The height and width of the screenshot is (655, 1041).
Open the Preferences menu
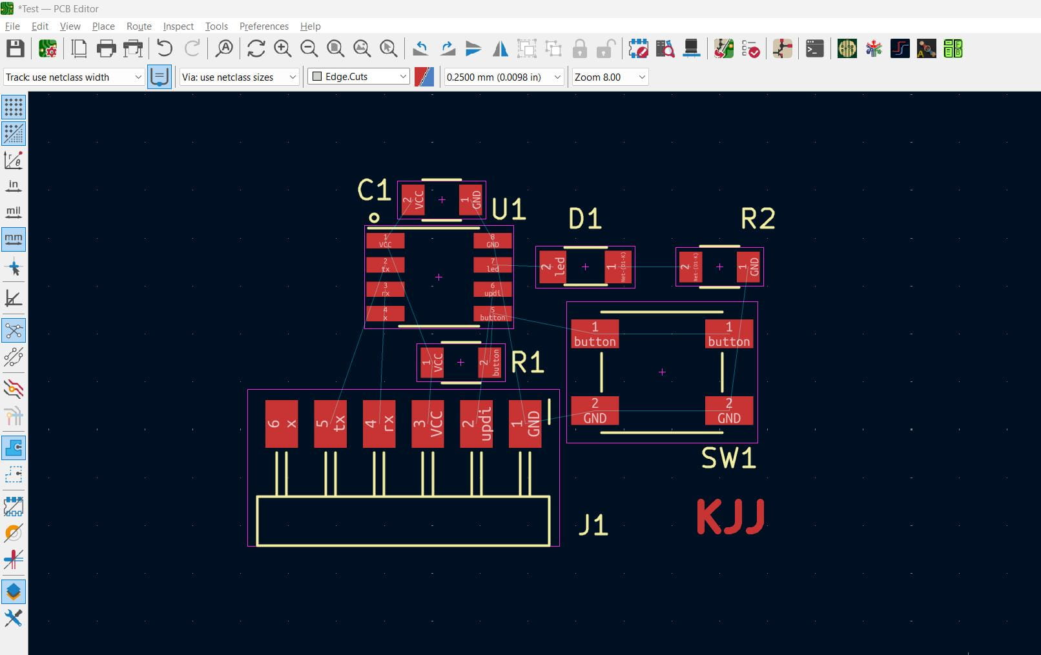263,26
